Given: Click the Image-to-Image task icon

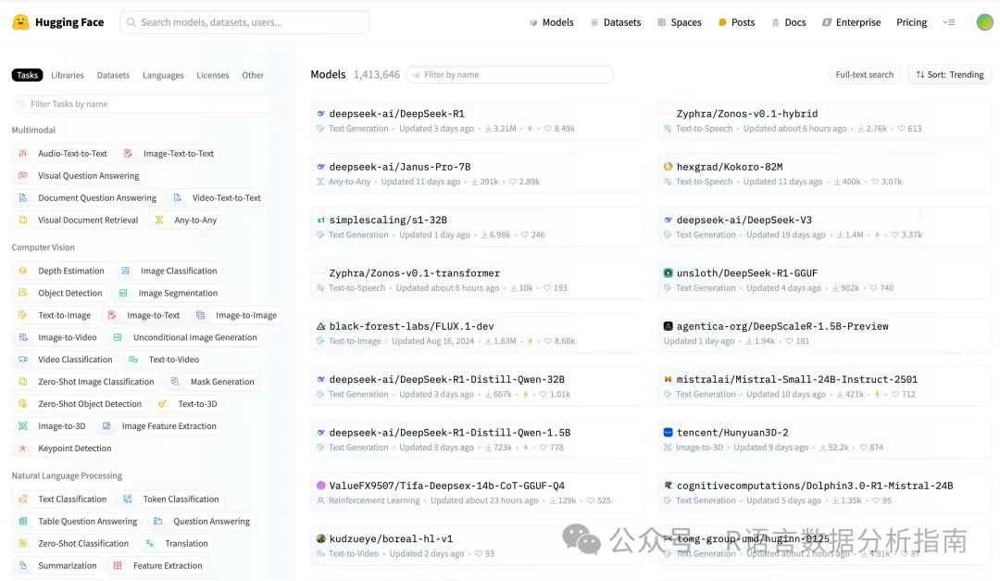Looking at the screenshot, I should [200, 315].
